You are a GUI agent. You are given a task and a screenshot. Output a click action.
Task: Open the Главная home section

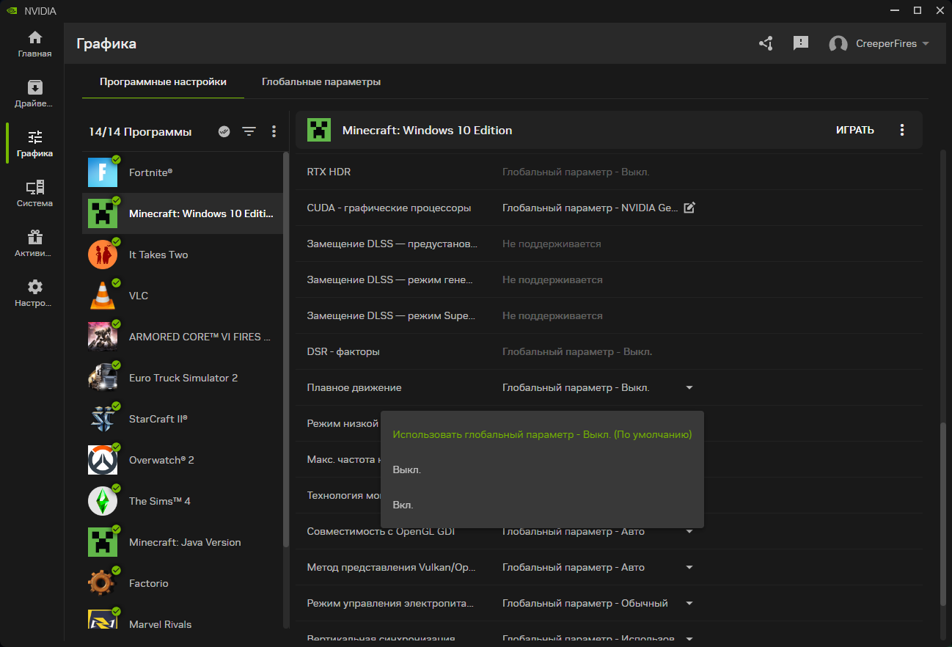pos(34,44)
